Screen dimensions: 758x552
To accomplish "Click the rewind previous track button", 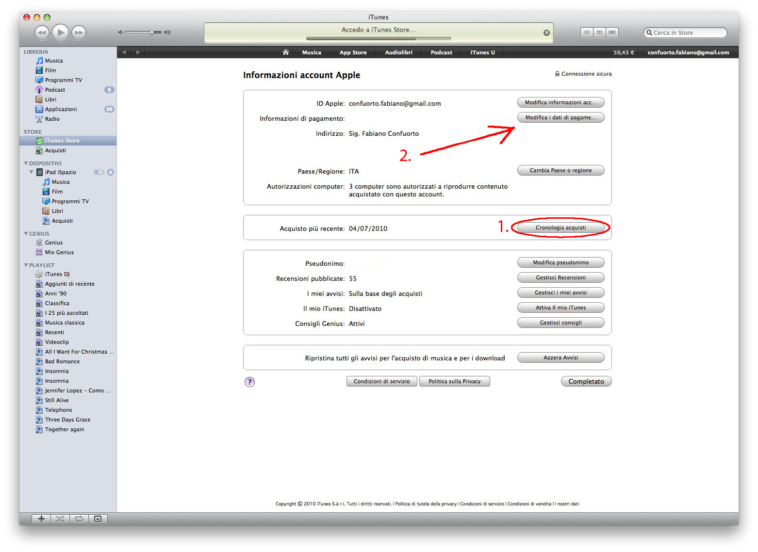I will tap(42, 32).
